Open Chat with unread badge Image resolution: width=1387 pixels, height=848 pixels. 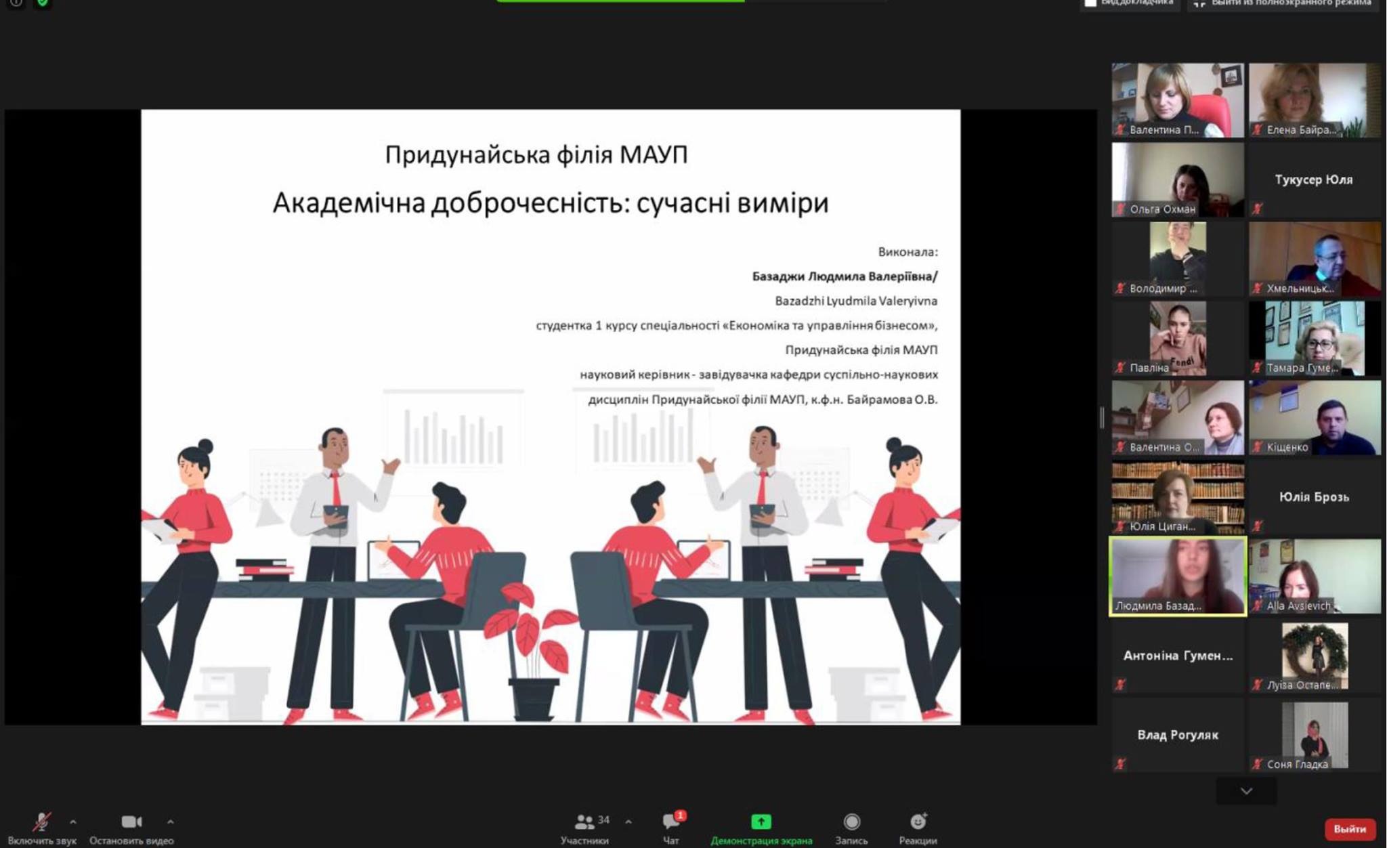coord(671,822)
